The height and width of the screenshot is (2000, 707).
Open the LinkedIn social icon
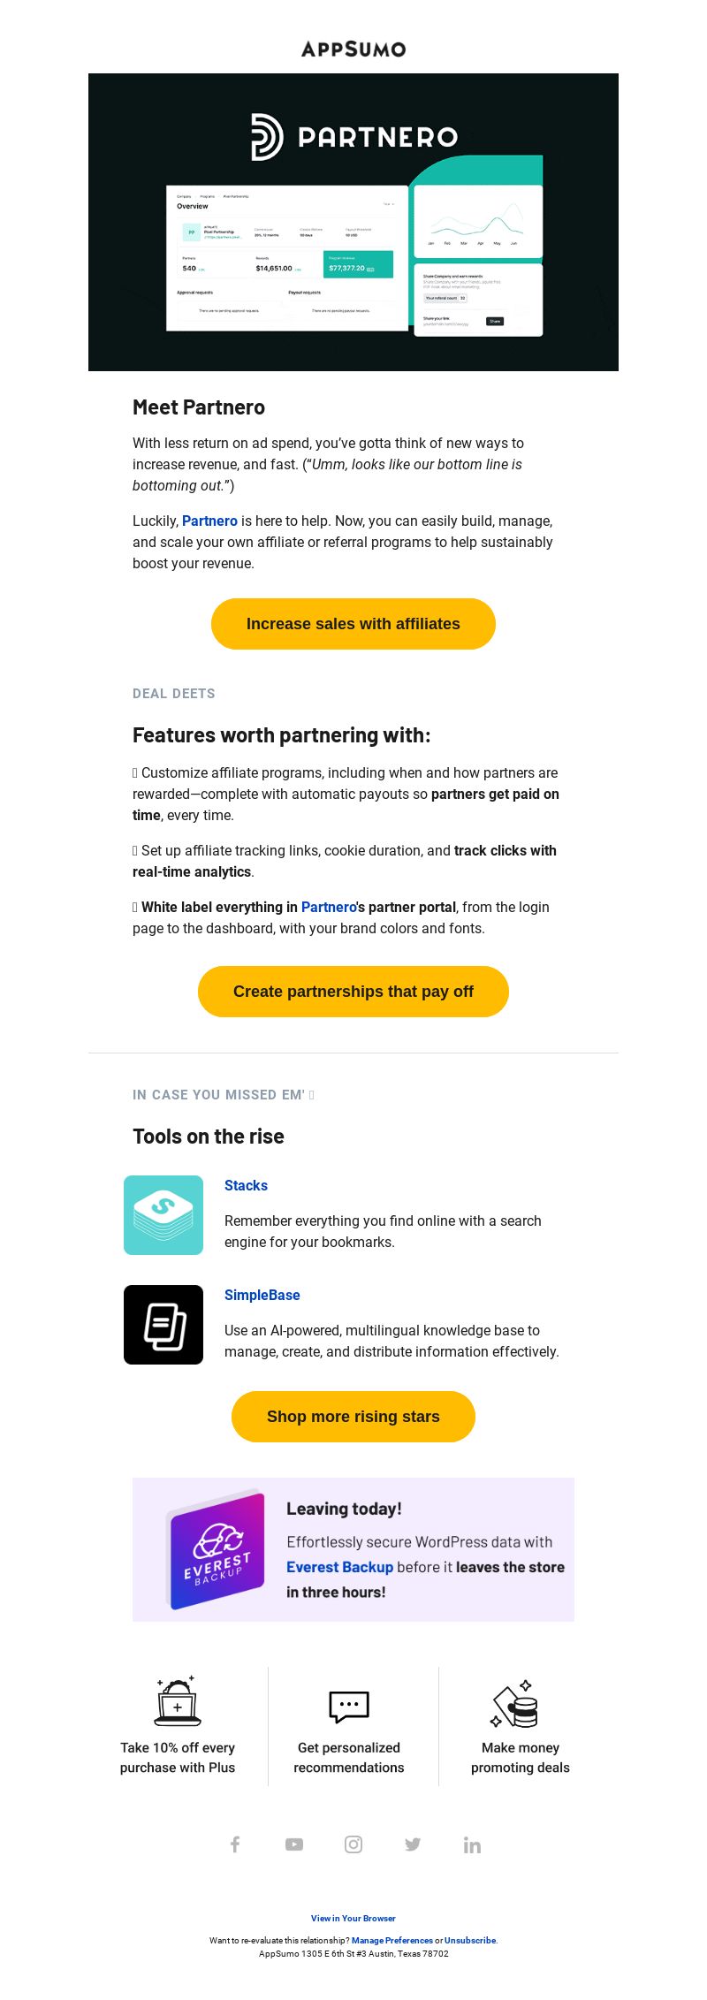(472, 1844)
